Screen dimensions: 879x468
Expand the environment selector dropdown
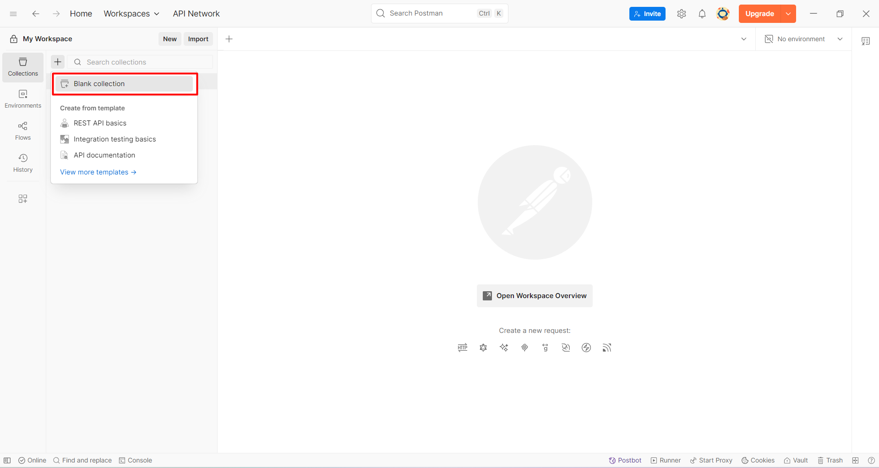point(840,39)
